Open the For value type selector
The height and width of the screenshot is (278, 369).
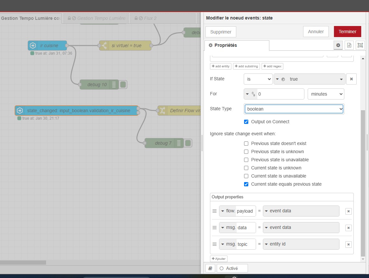pyautogui.click(x=251, y=94)
